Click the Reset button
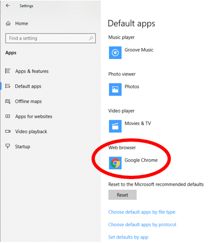The image size is (215, 243). [x=122, y=195]
